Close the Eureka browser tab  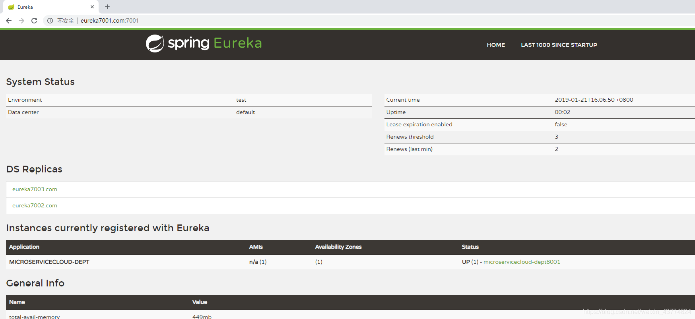[92, 7]
